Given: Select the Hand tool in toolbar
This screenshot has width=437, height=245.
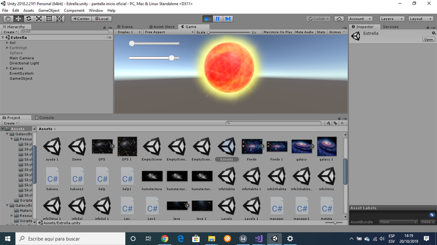Looking at the screenshot, I should click(8, 19).
